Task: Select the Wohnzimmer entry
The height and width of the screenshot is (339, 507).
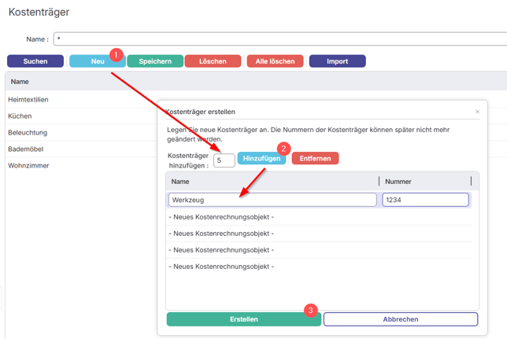Action: pos(28,166)
